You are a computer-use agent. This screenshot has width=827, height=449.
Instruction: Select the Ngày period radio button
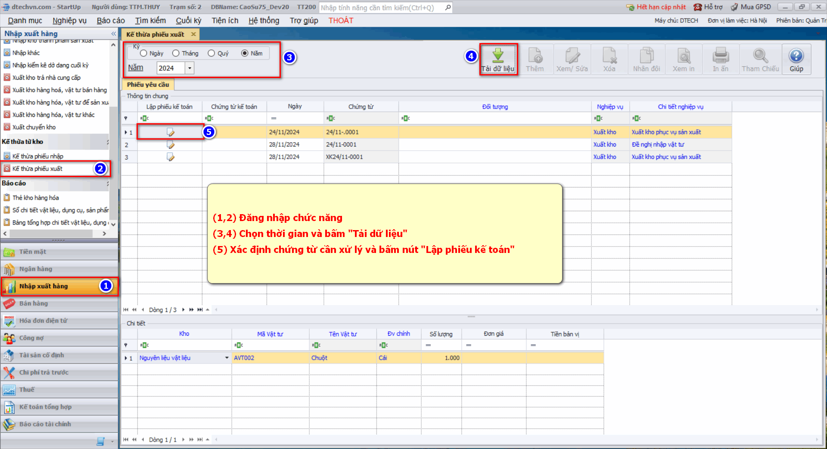[143, 53]
